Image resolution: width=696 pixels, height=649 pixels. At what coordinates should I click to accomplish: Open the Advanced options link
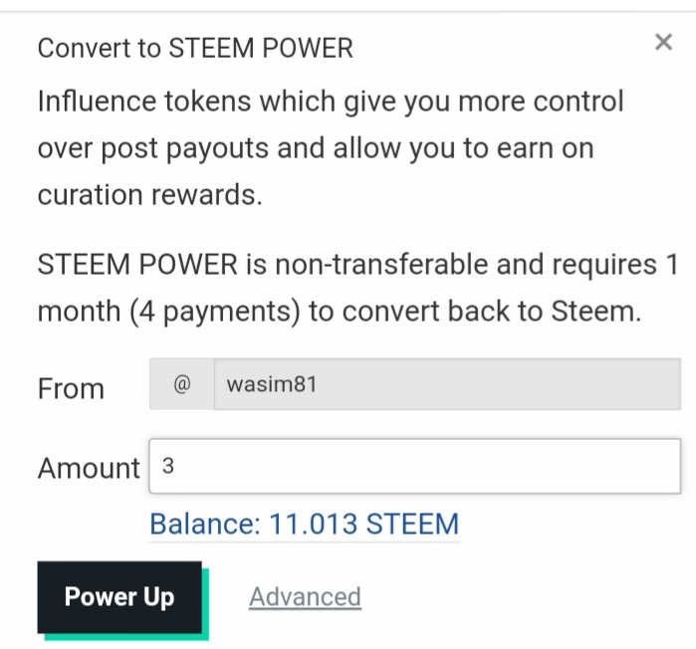click(x=305, y=597)
